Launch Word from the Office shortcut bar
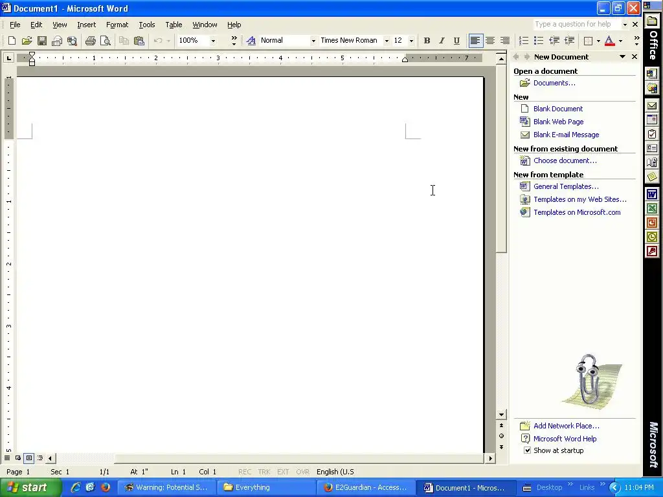Image resolution: width=663 pixels, height=497 pixels. [x=652, y=193]
